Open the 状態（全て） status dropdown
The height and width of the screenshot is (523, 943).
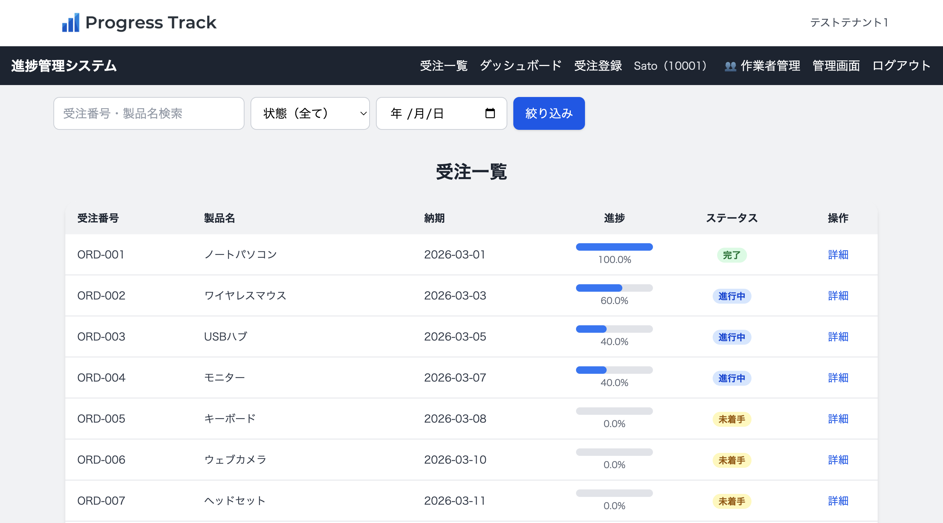tap(310, 113)
